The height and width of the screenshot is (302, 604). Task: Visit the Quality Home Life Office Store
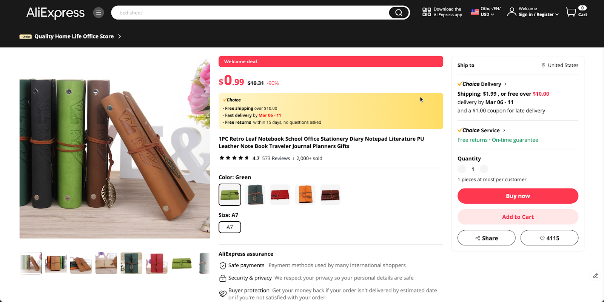[x=73, y=36]
